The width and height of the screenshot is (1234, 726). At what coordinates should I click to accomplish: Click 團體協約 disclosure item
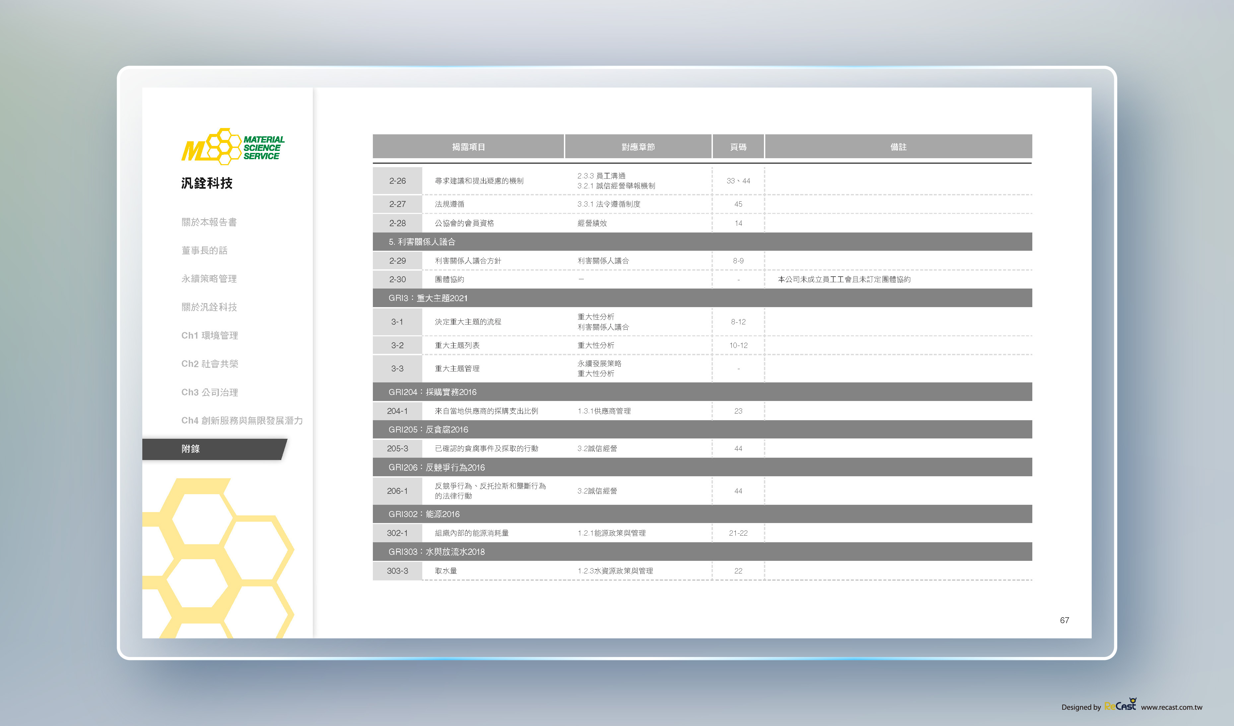coord(449,280)
